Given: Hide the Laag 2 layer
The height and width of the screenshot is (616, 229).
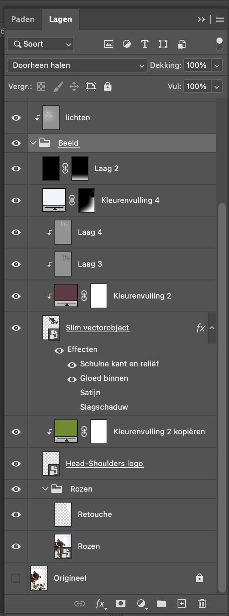Looking at the screenshot, I should (16, 168).
